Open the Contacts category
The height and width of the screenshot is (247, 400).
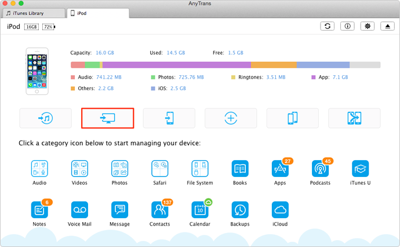(x=159, y=214)
